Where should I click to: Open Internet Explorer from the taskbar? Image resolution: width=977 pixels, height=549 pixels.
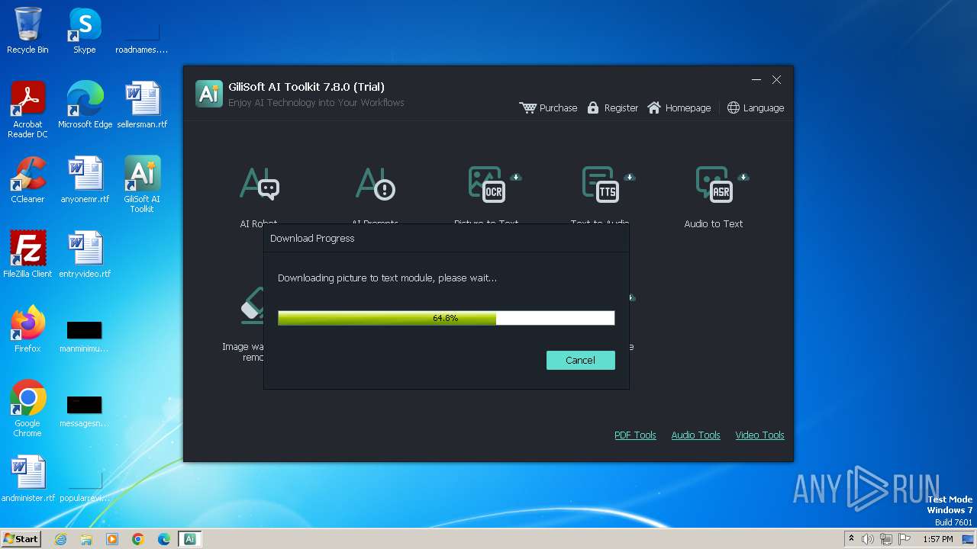[x=61, y=539]
